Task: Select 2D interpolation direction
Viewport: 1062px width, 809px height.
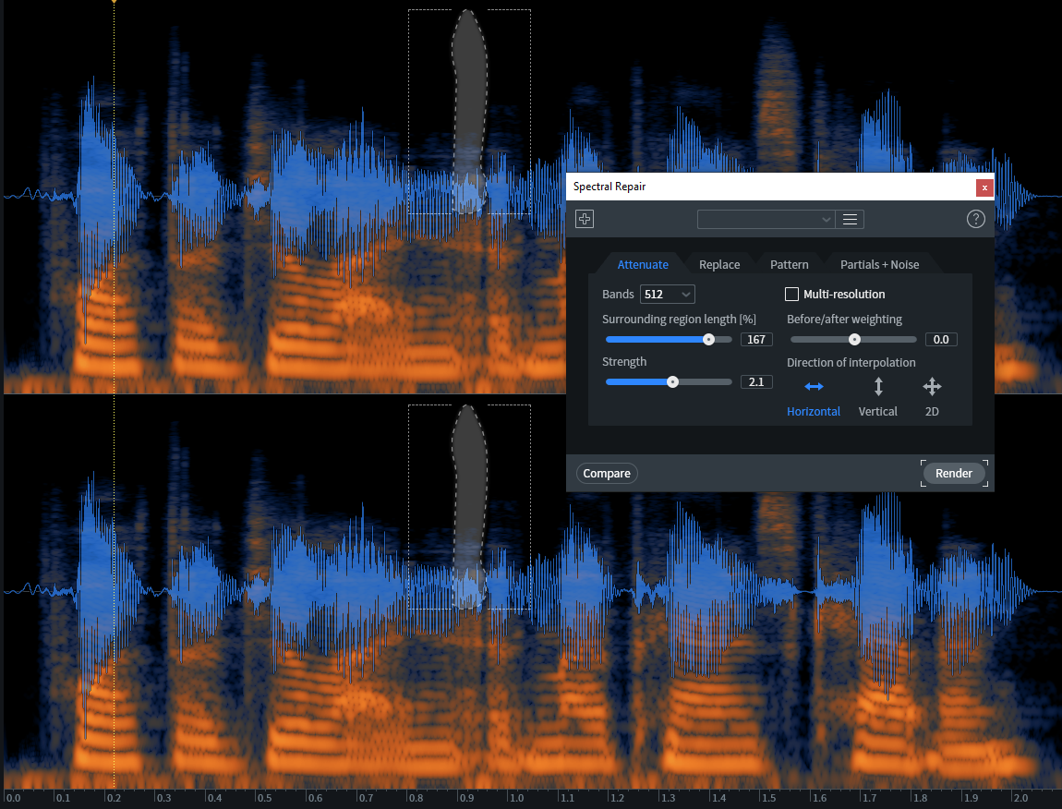Action: click(x=932, y=398)
